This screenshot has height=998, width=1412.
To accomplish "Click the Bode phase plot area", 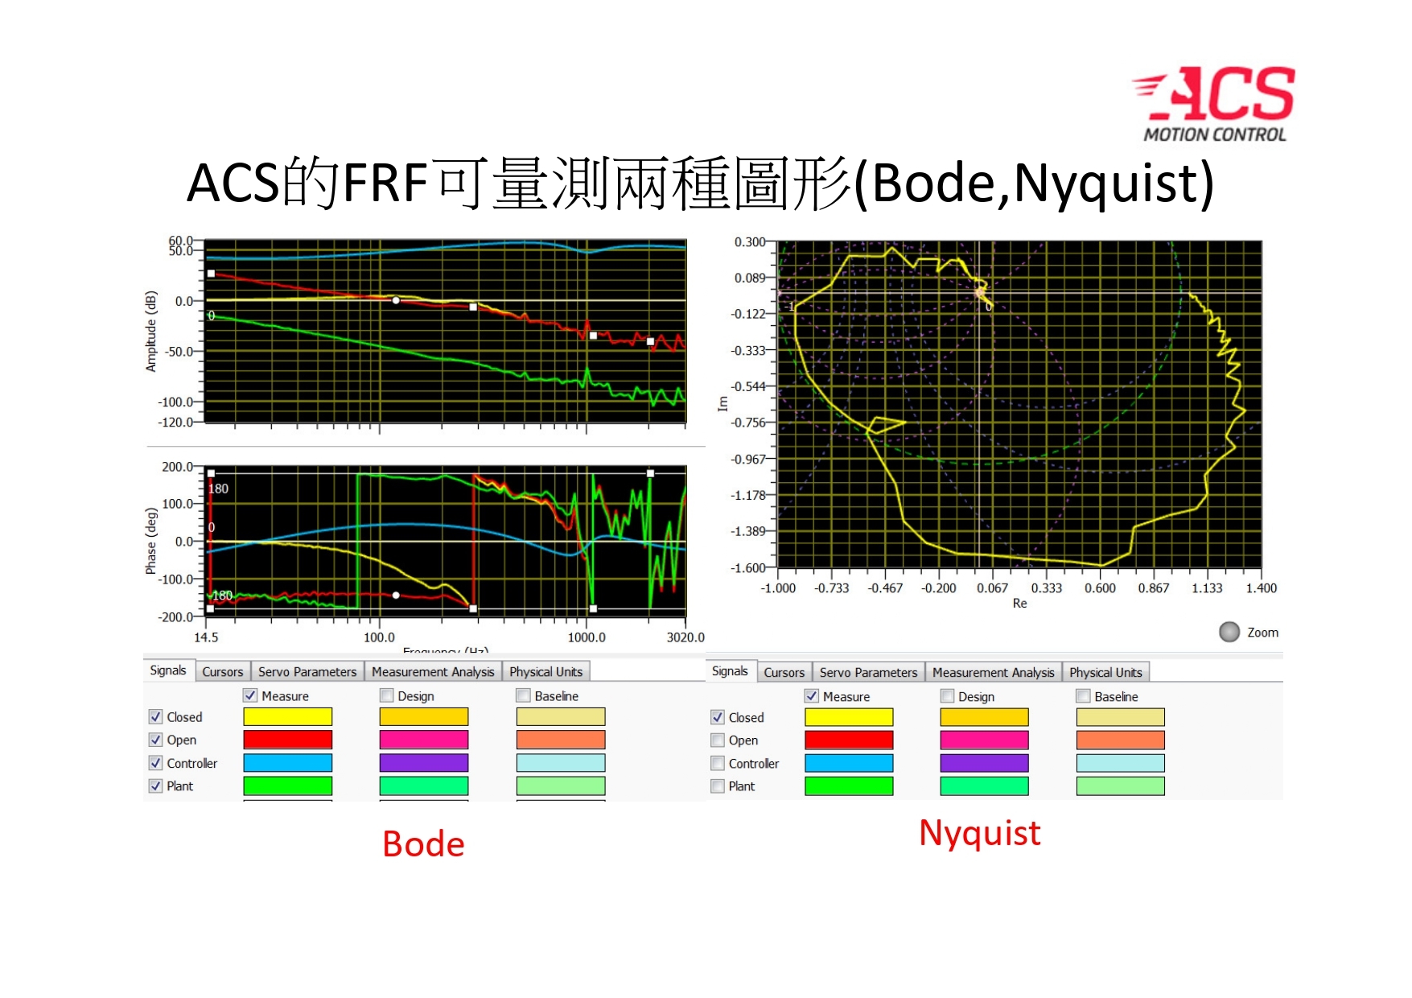I will pyautogui.click(x=446, y=541).
